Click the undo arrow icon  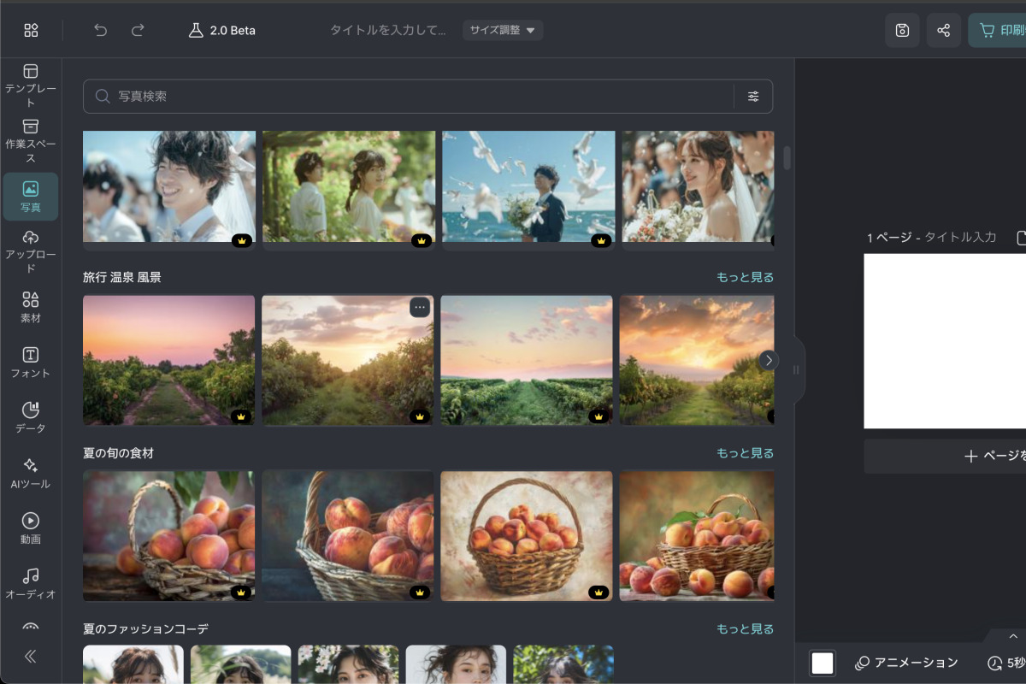click(x=101, y=31)
